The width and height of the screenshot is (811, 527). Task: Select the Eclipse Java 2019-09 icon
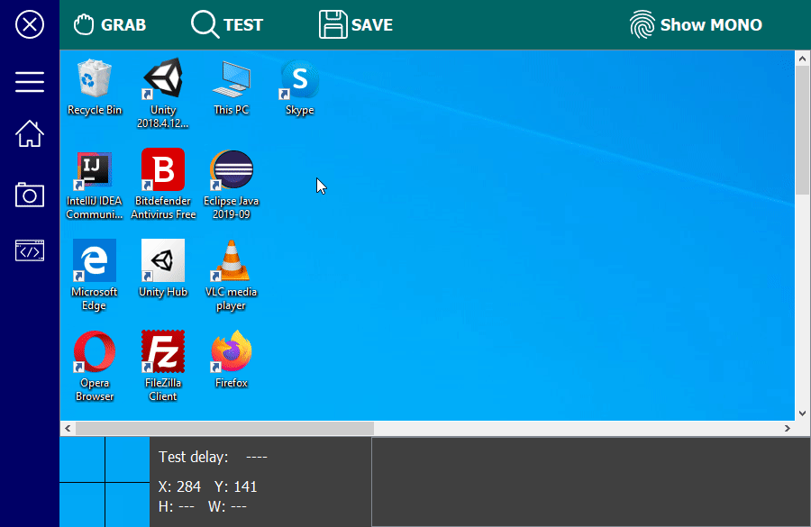[232, 186]
